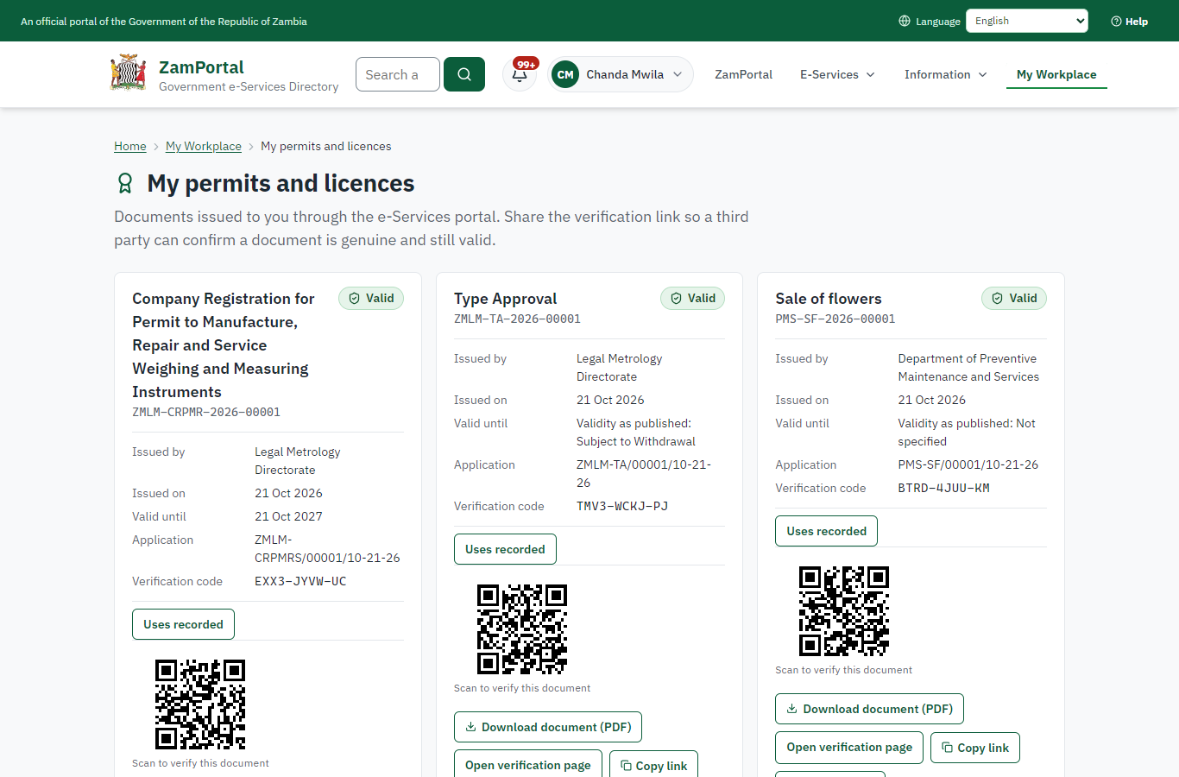The width and height of the screenshot is (1179, 777).
Task: Click the green search magnifier button
Action: pos(464,74)
